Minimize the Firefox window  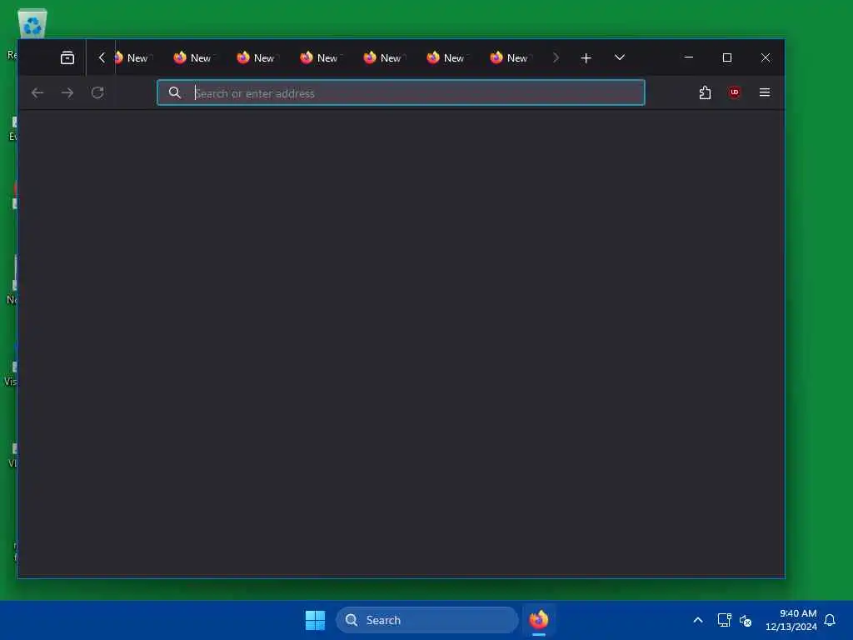689,57
